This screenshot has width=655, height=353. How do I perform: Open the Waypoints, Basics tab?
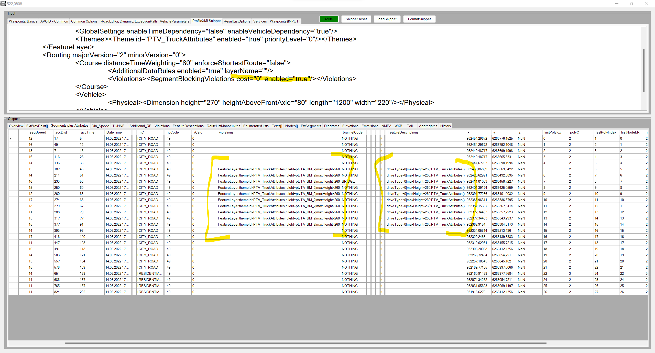coord(23,21)
